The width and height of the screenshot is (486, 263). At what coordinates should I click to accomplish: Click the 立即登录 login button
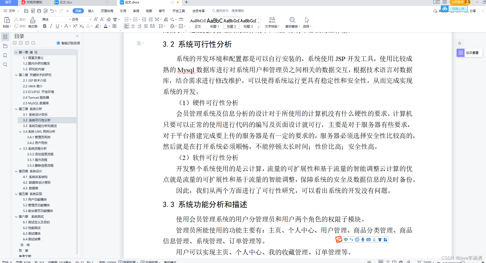click(x=460, y=2)
